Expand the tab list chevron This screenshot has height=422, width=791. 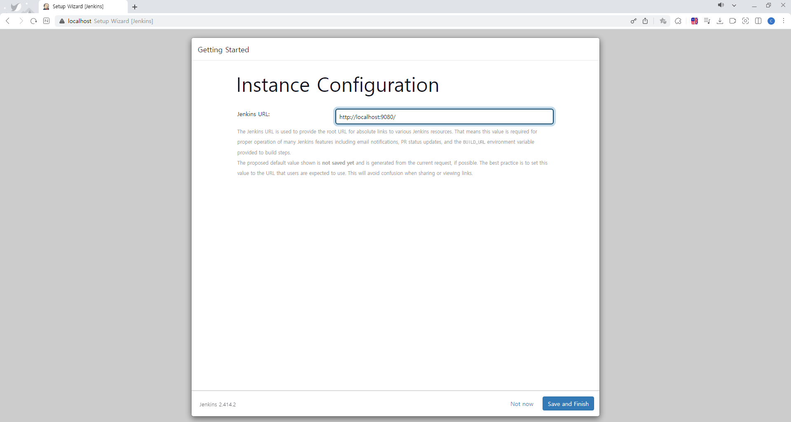[x=734, y=5]
